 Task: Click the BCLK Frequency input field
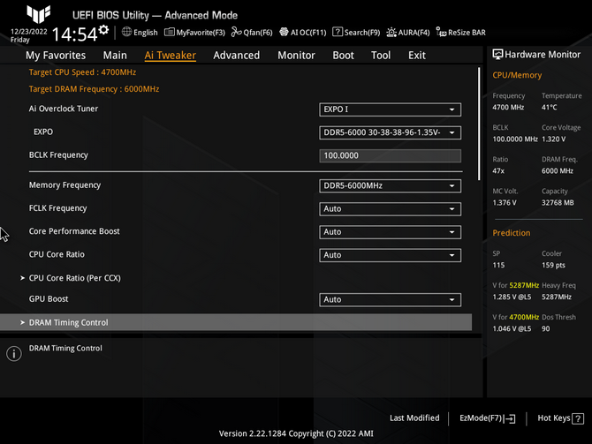(x=390, y=155)
